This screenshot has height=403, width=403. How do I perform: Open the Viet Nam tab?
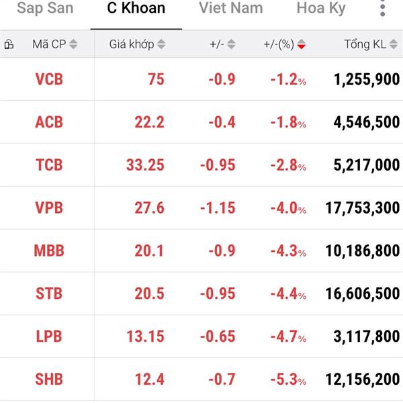(x=231, y=9)
